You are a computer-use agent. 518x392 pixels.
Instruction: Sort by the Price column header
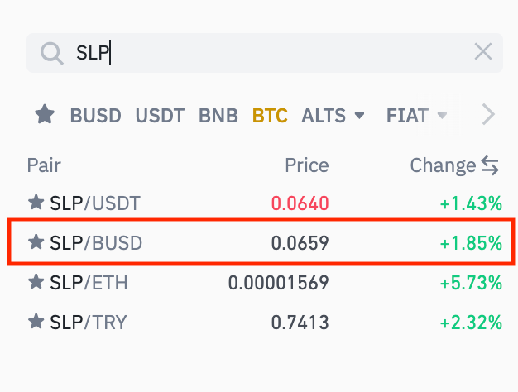(x=306, y=165)
